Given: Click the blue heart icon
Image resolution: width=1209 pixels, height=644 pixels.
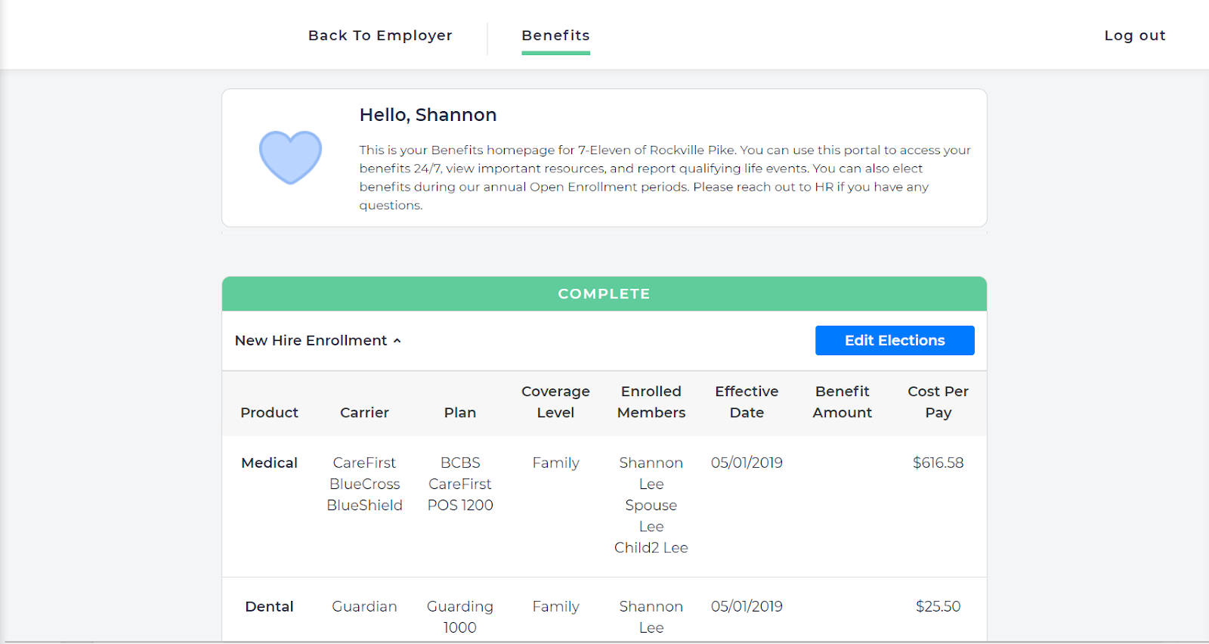Looking at the screenshot, I should coord(290,157).
